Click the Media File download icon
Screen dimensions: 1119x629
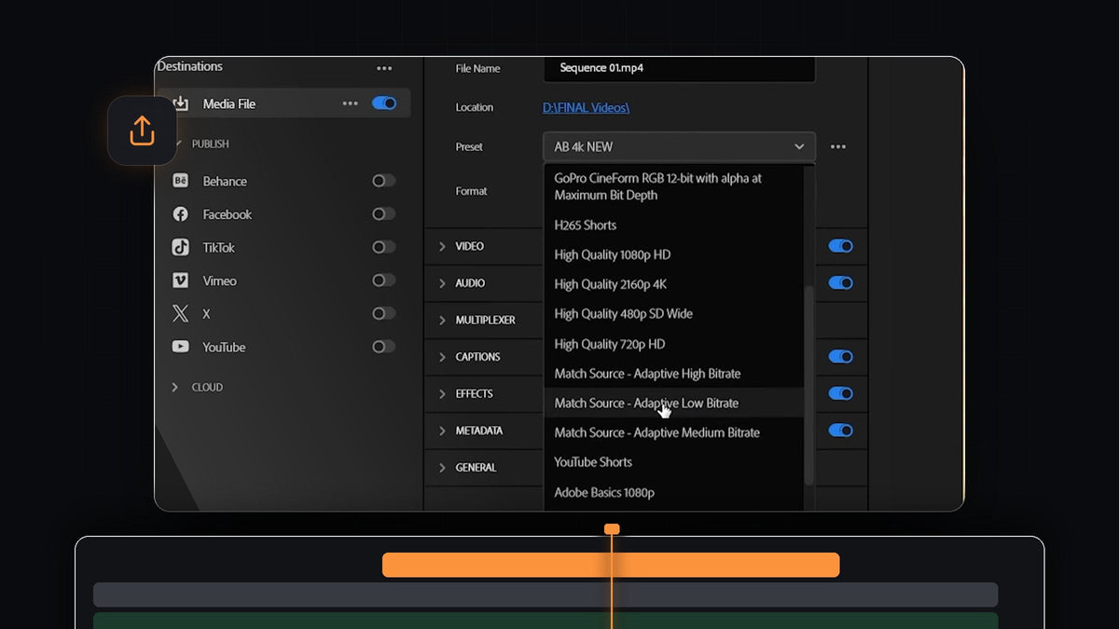181,103
